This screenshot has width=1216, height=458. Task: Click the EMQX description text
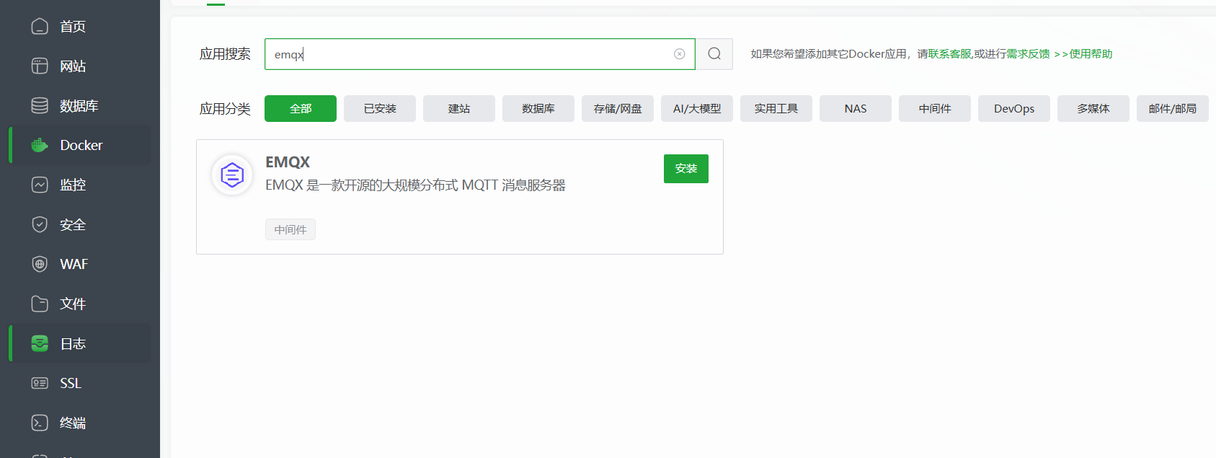415,185
